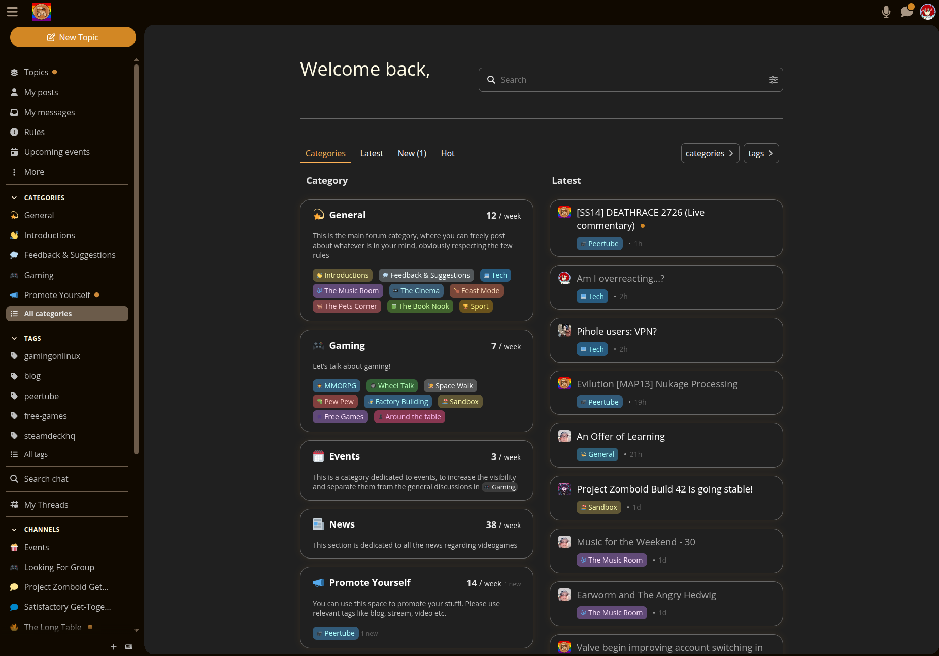Create a New Topic

click(73, 37)
